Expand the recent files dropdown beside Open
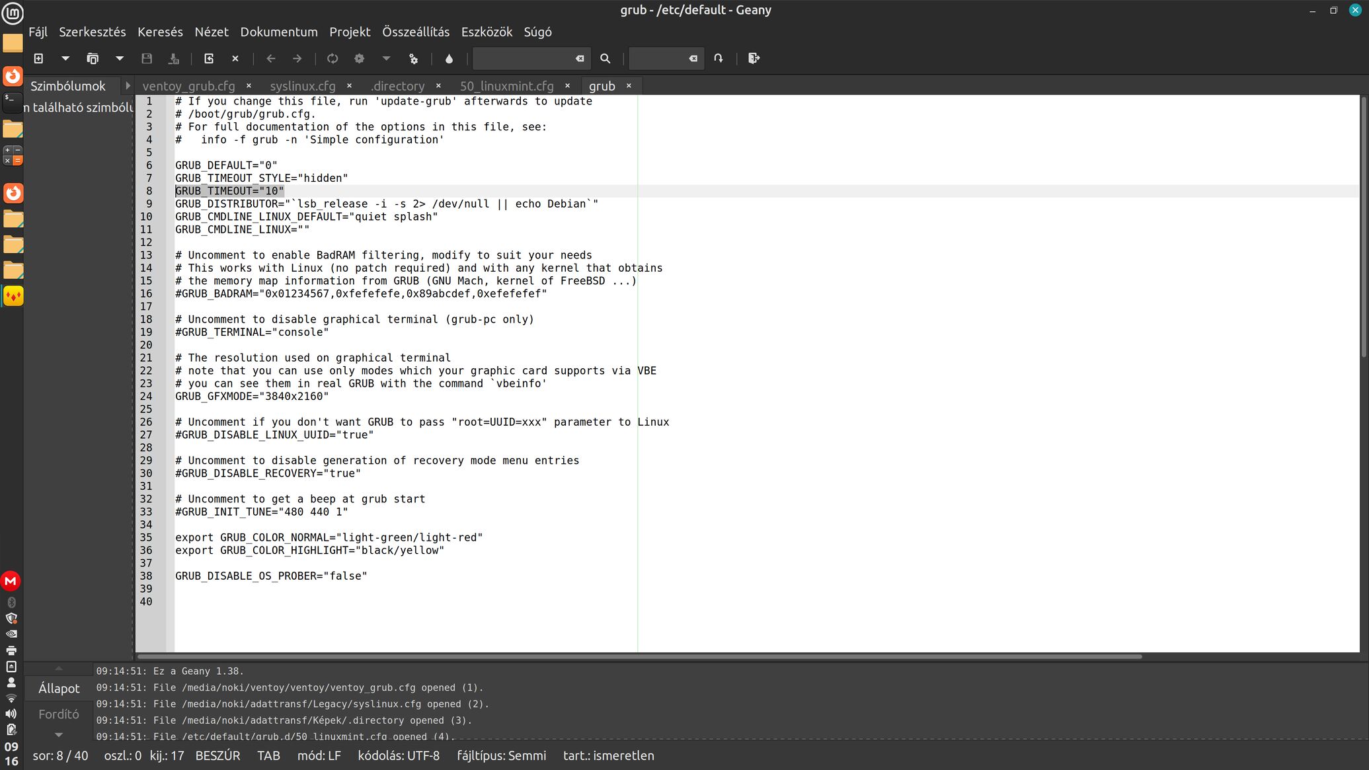Screen dimensions: 1369x770 [120, 59]
